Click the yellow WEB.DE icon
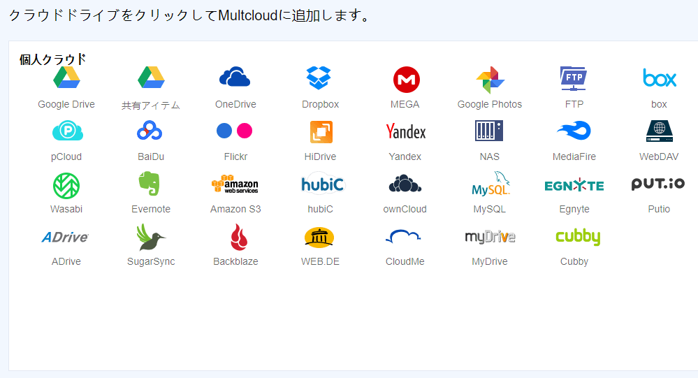The width and height of the screenshot is (698, 378). (319, 237)
